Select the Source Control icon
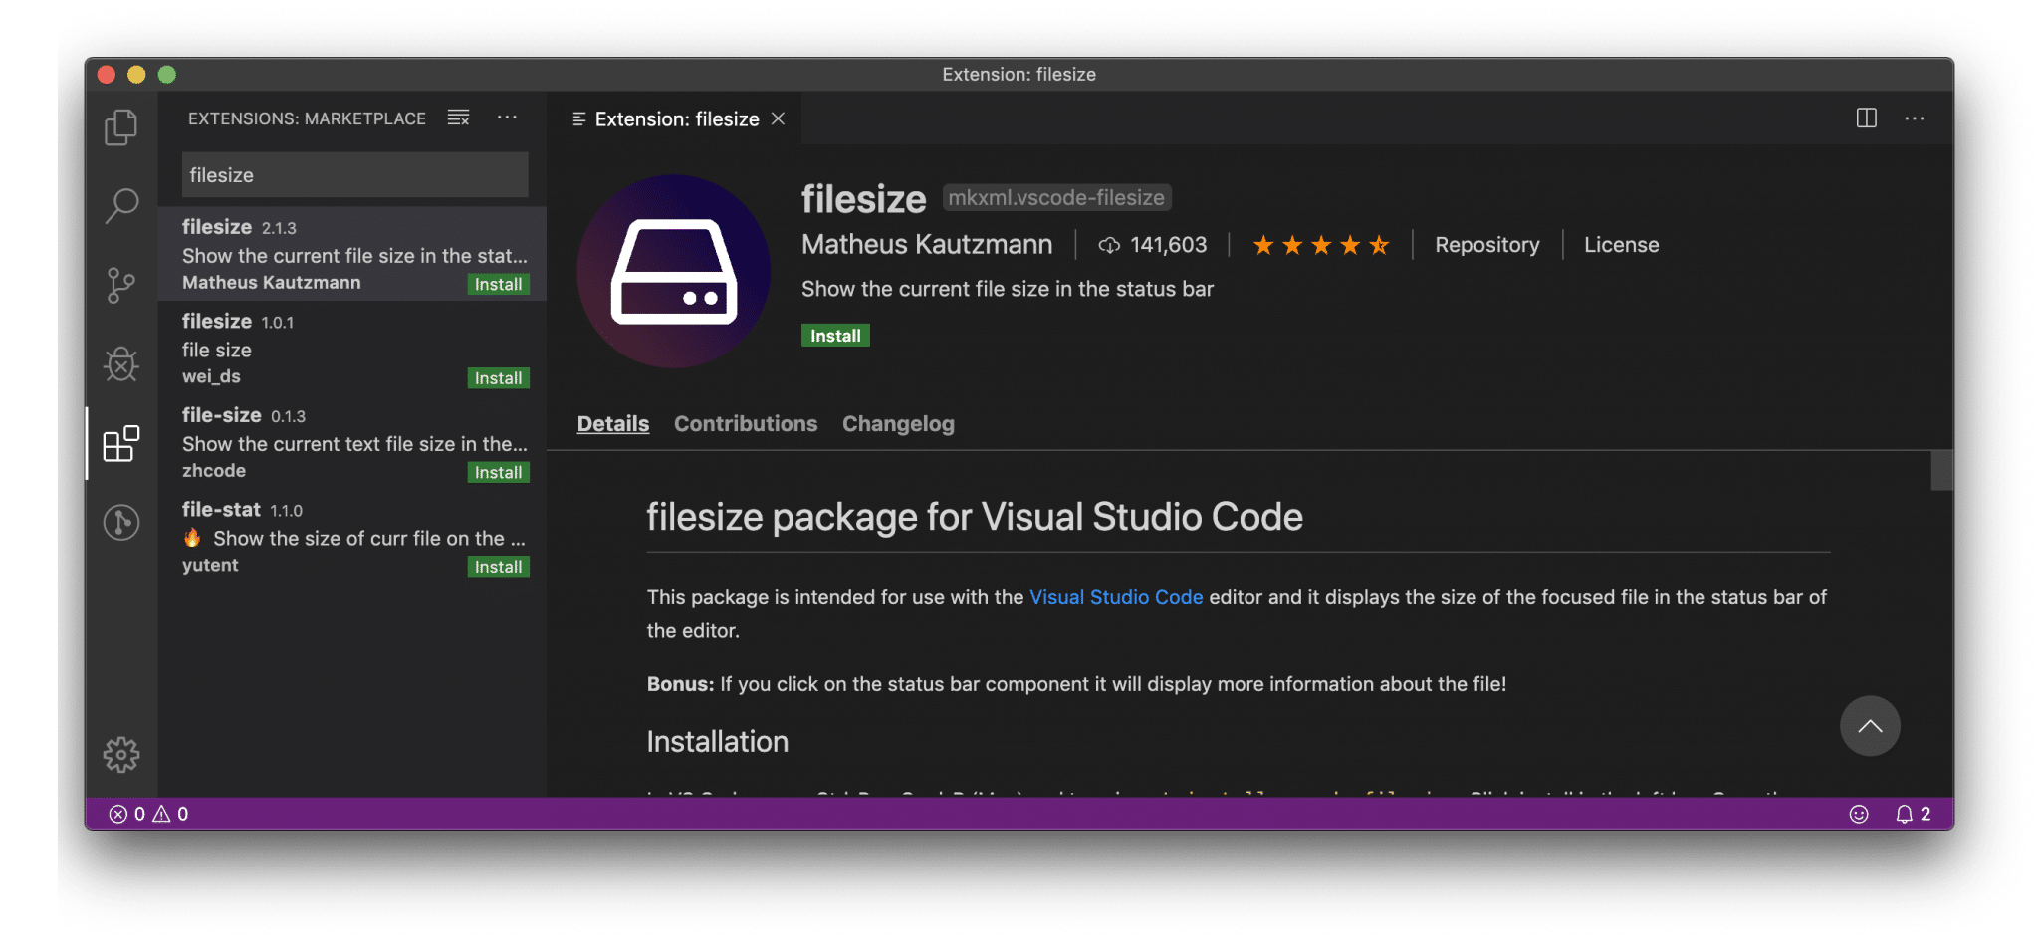This screenshot has width=2039, height=943. pyautogui.click(x=120, y=285)
